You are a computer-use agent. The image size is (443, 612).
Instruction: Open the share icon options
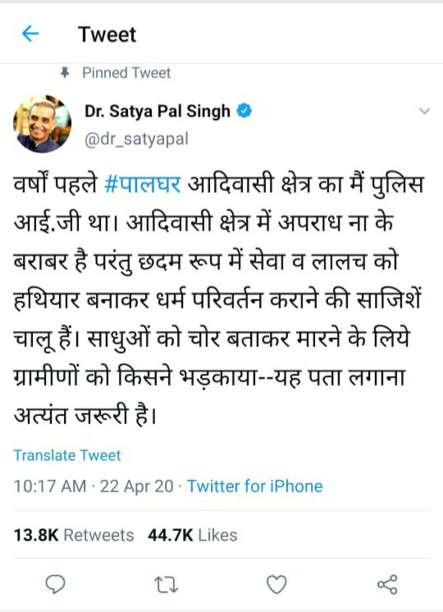(387, 584)
